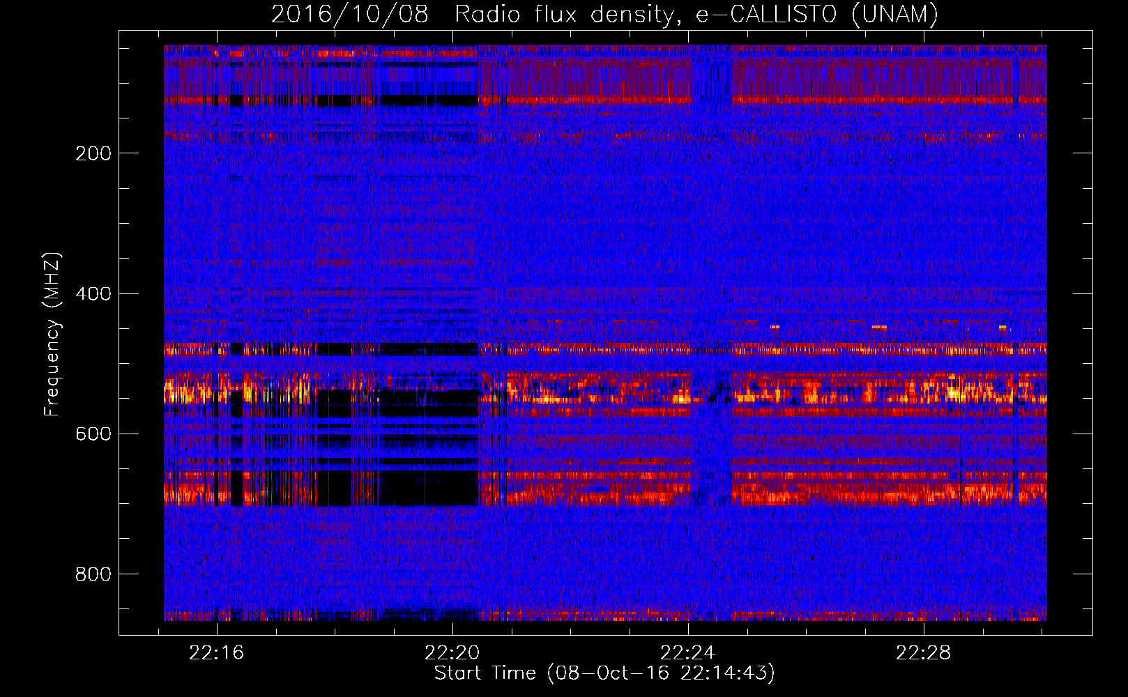Image resolution: width=1128 pixels, height=697 pixels.
Task: Click the 800 frequency tick label
Action: click(x=93, y=574)
